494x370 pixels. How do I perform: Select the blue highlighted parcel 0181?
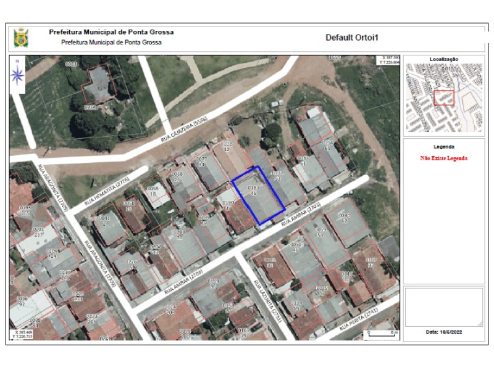(257, 195)
